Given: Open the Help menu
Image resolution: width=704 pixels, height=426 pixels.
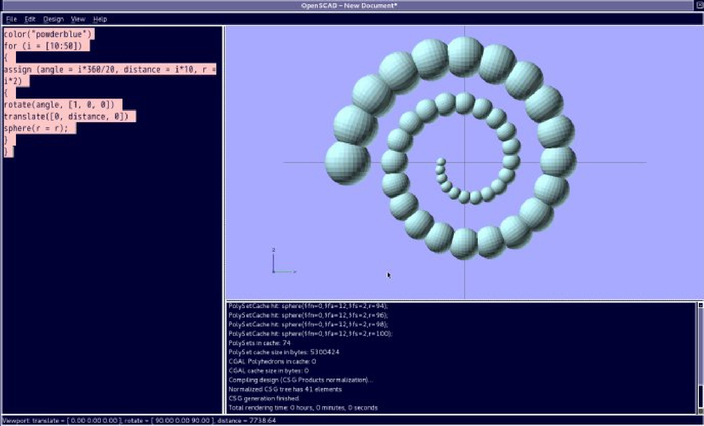Looking at the screenshot, I should click(100, 19).
